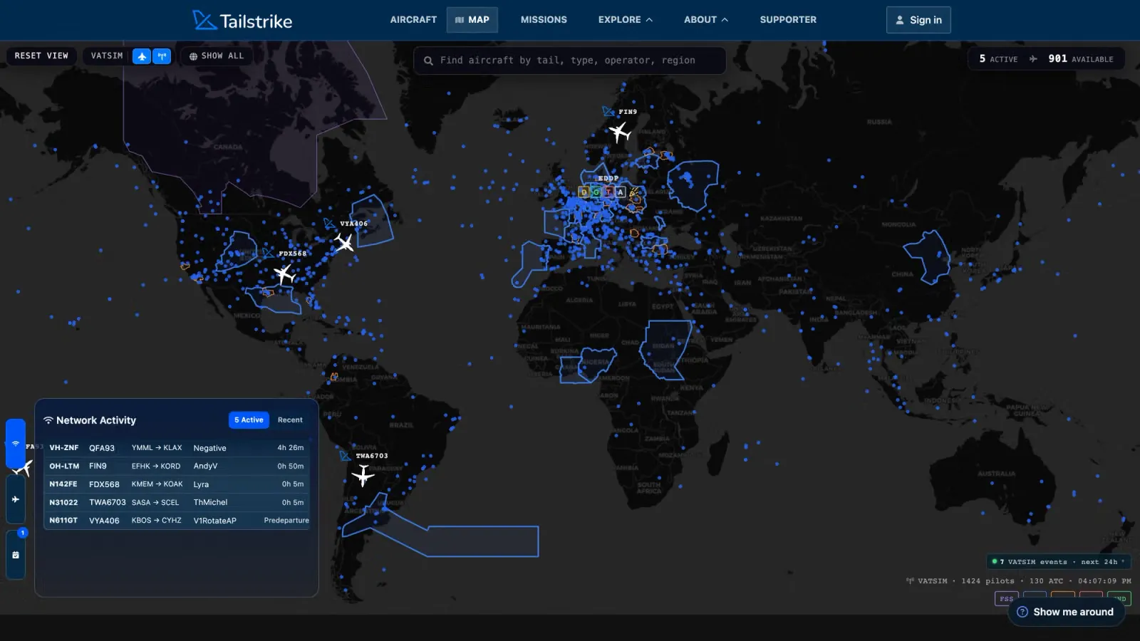Select VYA406 aircraft marker on map
This screenshot has width=1140, height=641.
(x=344, y=243)
